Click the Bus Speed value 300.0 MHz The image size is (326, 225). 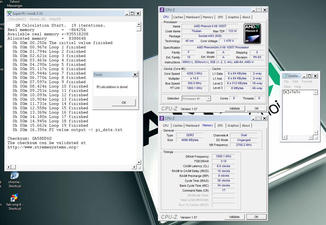coord(194,83)
